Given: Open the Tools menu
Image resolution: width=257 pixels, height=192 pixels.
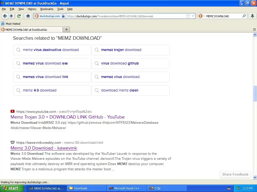Looking at the screenshot, I should [x=60, y=9].
